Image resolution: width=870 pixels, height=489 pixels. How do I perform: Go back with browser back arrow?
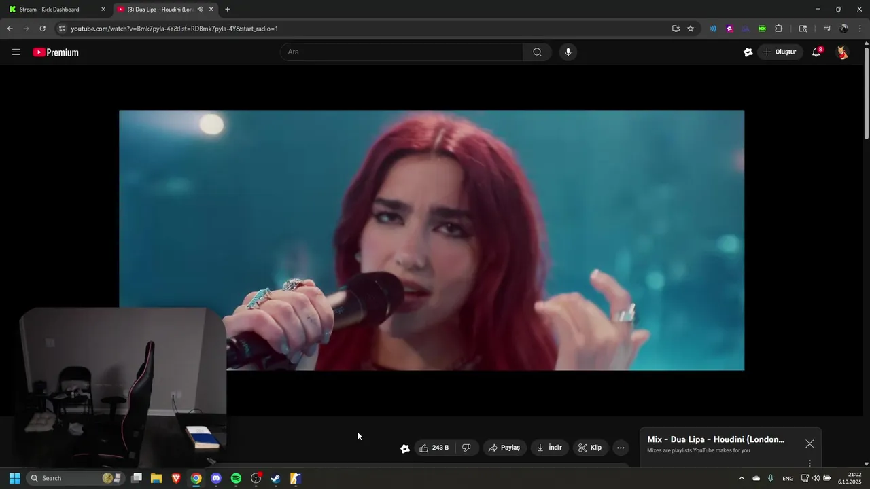pyautogui.click(x=10, y=29)
